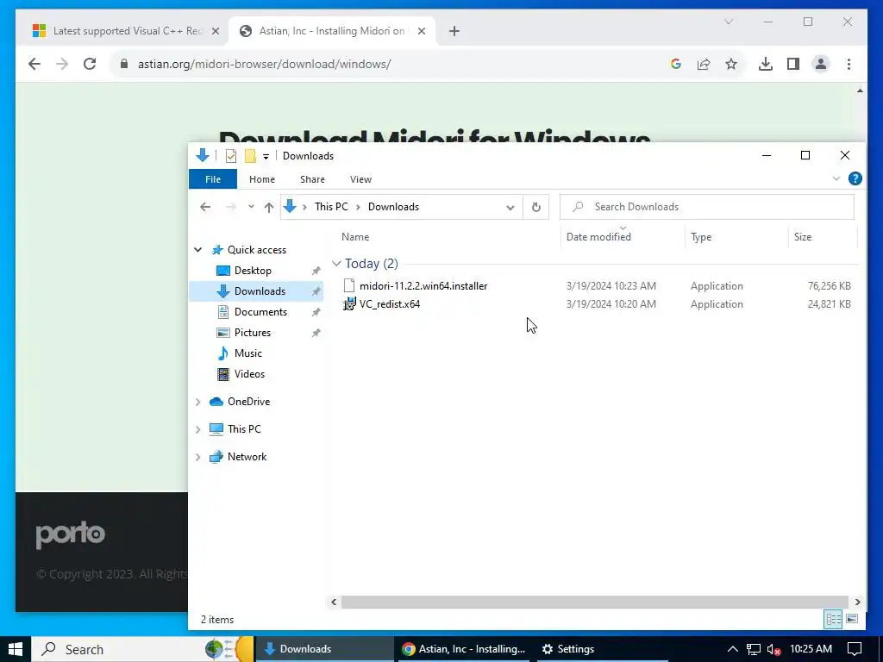Open the View ribbon tab
The image size is (883, 662).
[x=361, y=179]
